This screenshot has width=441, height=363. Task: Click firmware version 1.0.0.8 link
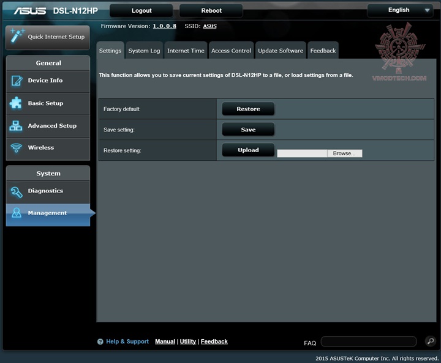[165, 26]
